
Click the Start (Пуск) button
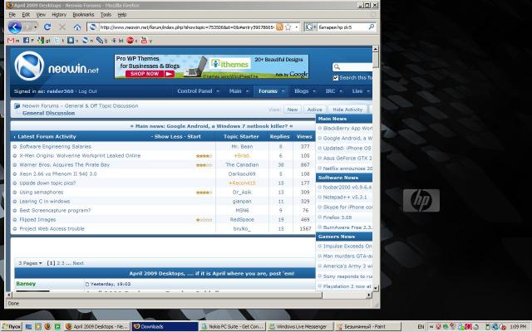click(x=11, y=326)
